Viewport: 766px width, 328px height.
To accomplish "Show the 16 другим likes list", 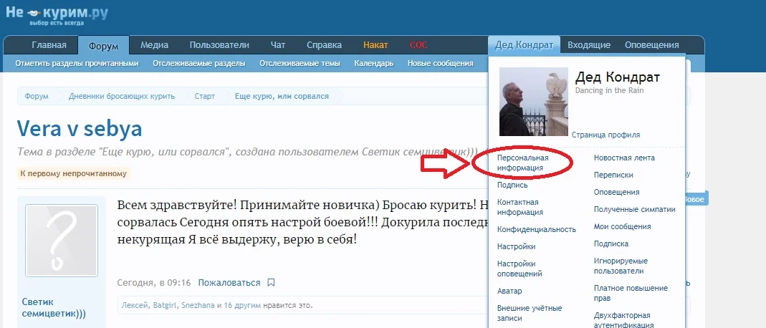I will [243, 306].
